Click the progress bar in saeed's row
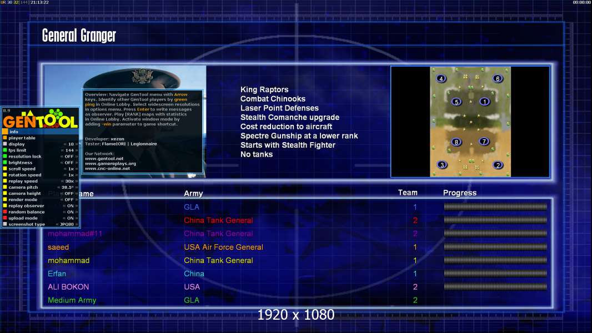Viewport: 592px width, 333px height. point(495,247)
